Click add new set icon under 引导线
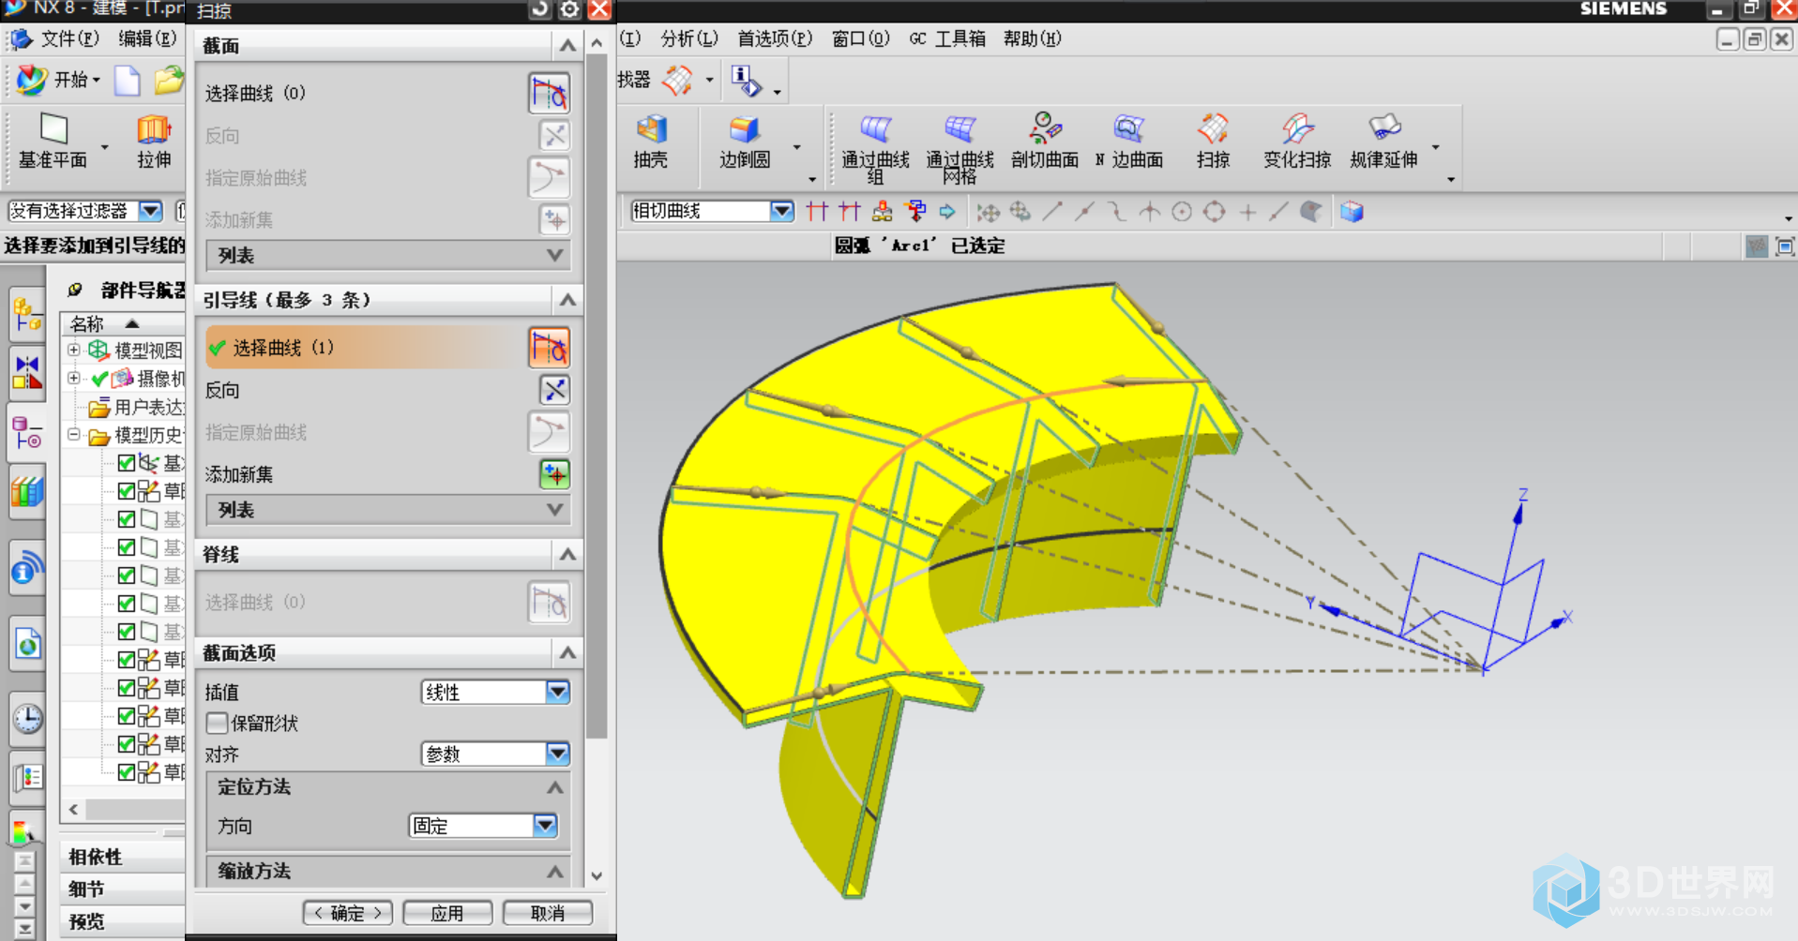This screenshot has height=941, width=1798. point(554,474)
